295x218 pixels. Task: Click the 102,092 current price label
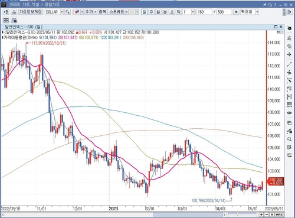coord(276,181)
